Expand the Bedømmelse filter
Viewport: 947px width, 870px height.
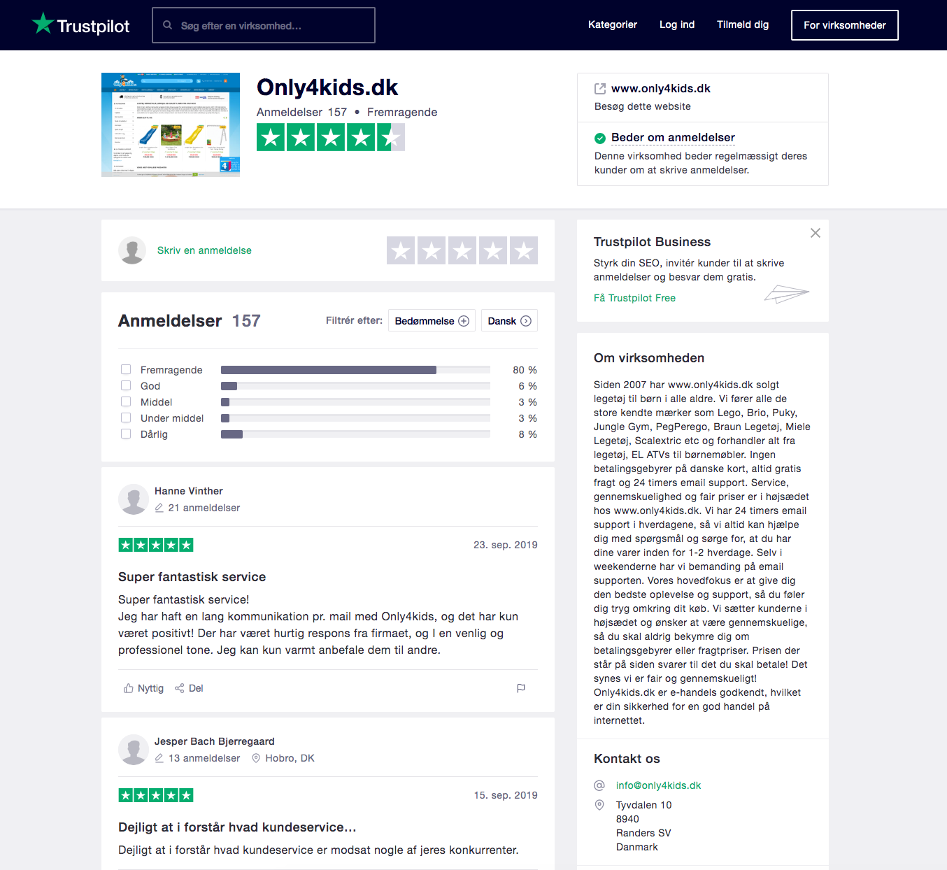(432, 321)
